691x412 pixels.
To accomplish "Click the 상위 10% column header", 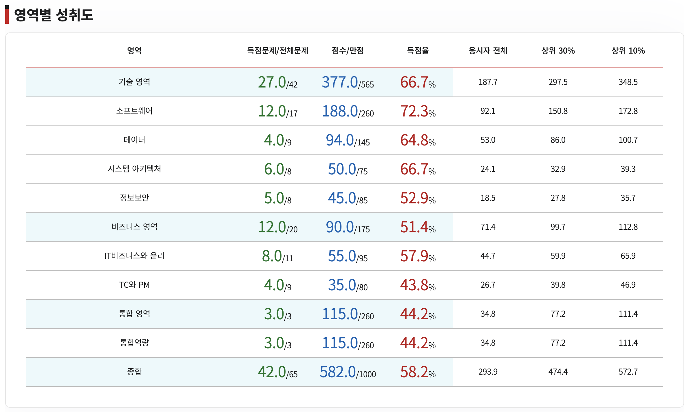I will [x=628, y=51].
